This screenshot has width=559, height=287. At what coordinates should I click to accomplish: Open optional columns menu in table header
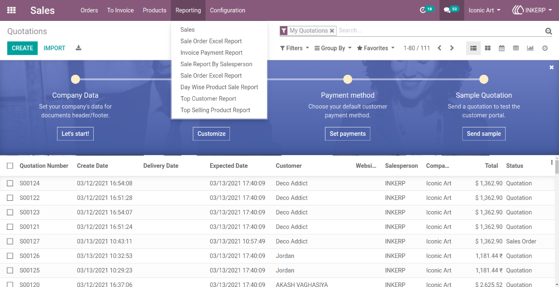tap(552, 162)
